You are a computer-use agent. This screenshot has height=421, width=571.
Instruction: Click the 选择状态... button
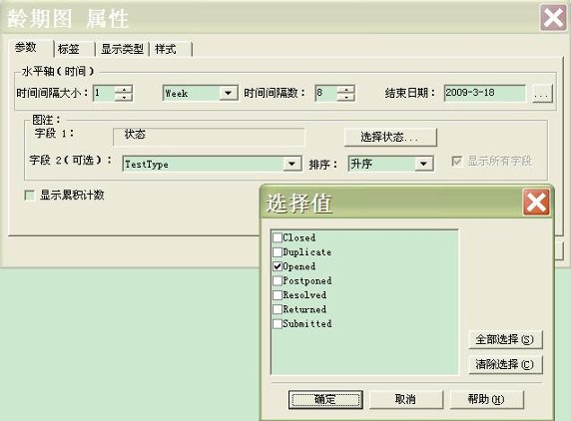coord(390,138)
